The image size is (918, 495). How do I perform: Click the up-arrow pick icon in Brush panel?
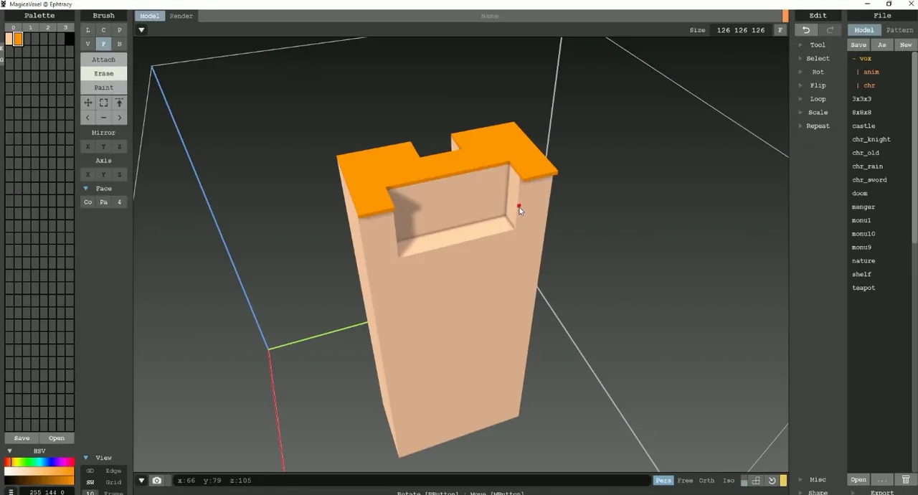click(x=119, y=103)
